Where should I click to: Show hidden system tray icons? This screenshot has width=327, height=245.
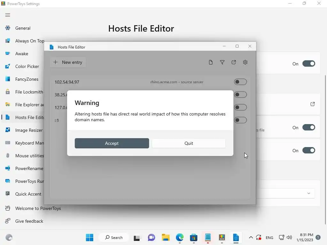coord(251,237)
